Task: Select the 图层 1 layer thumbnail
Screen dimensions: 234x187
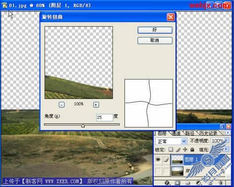Action: pos(177,160)
